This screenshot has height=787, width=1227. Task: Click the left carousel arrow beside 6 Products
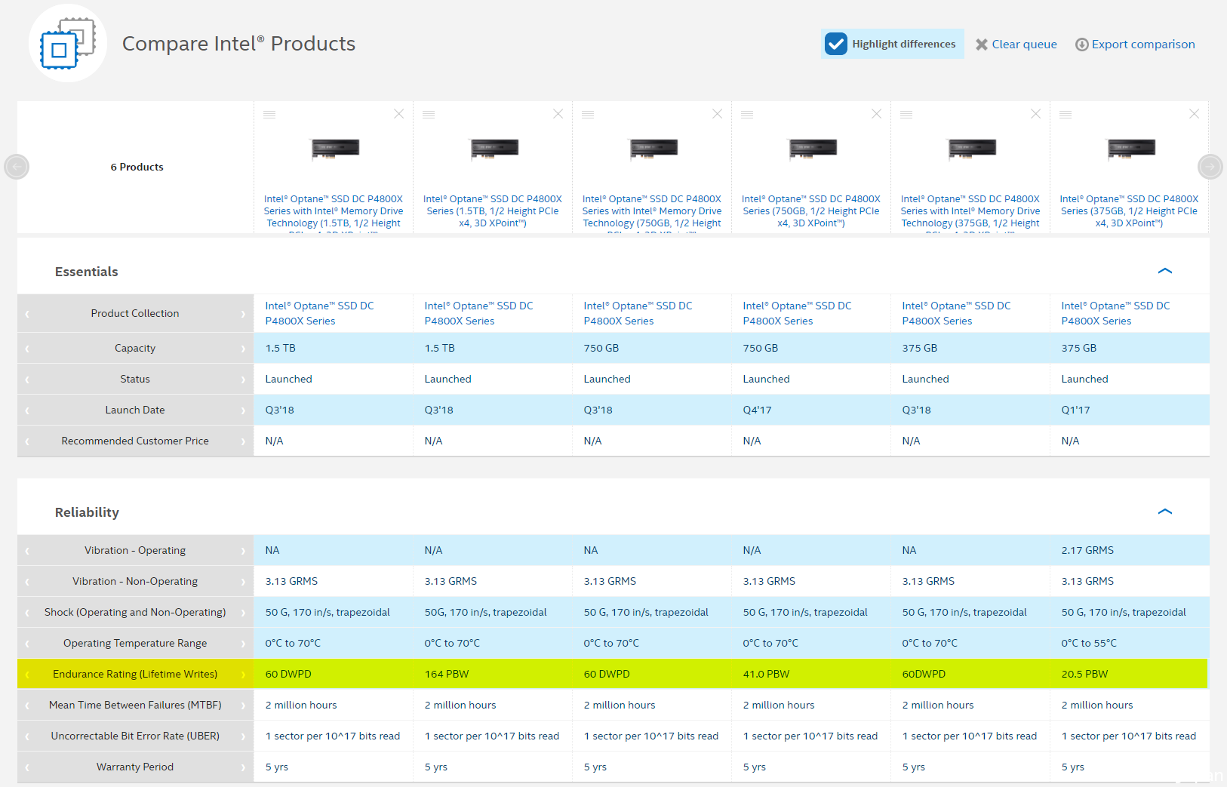click(17, 167)
